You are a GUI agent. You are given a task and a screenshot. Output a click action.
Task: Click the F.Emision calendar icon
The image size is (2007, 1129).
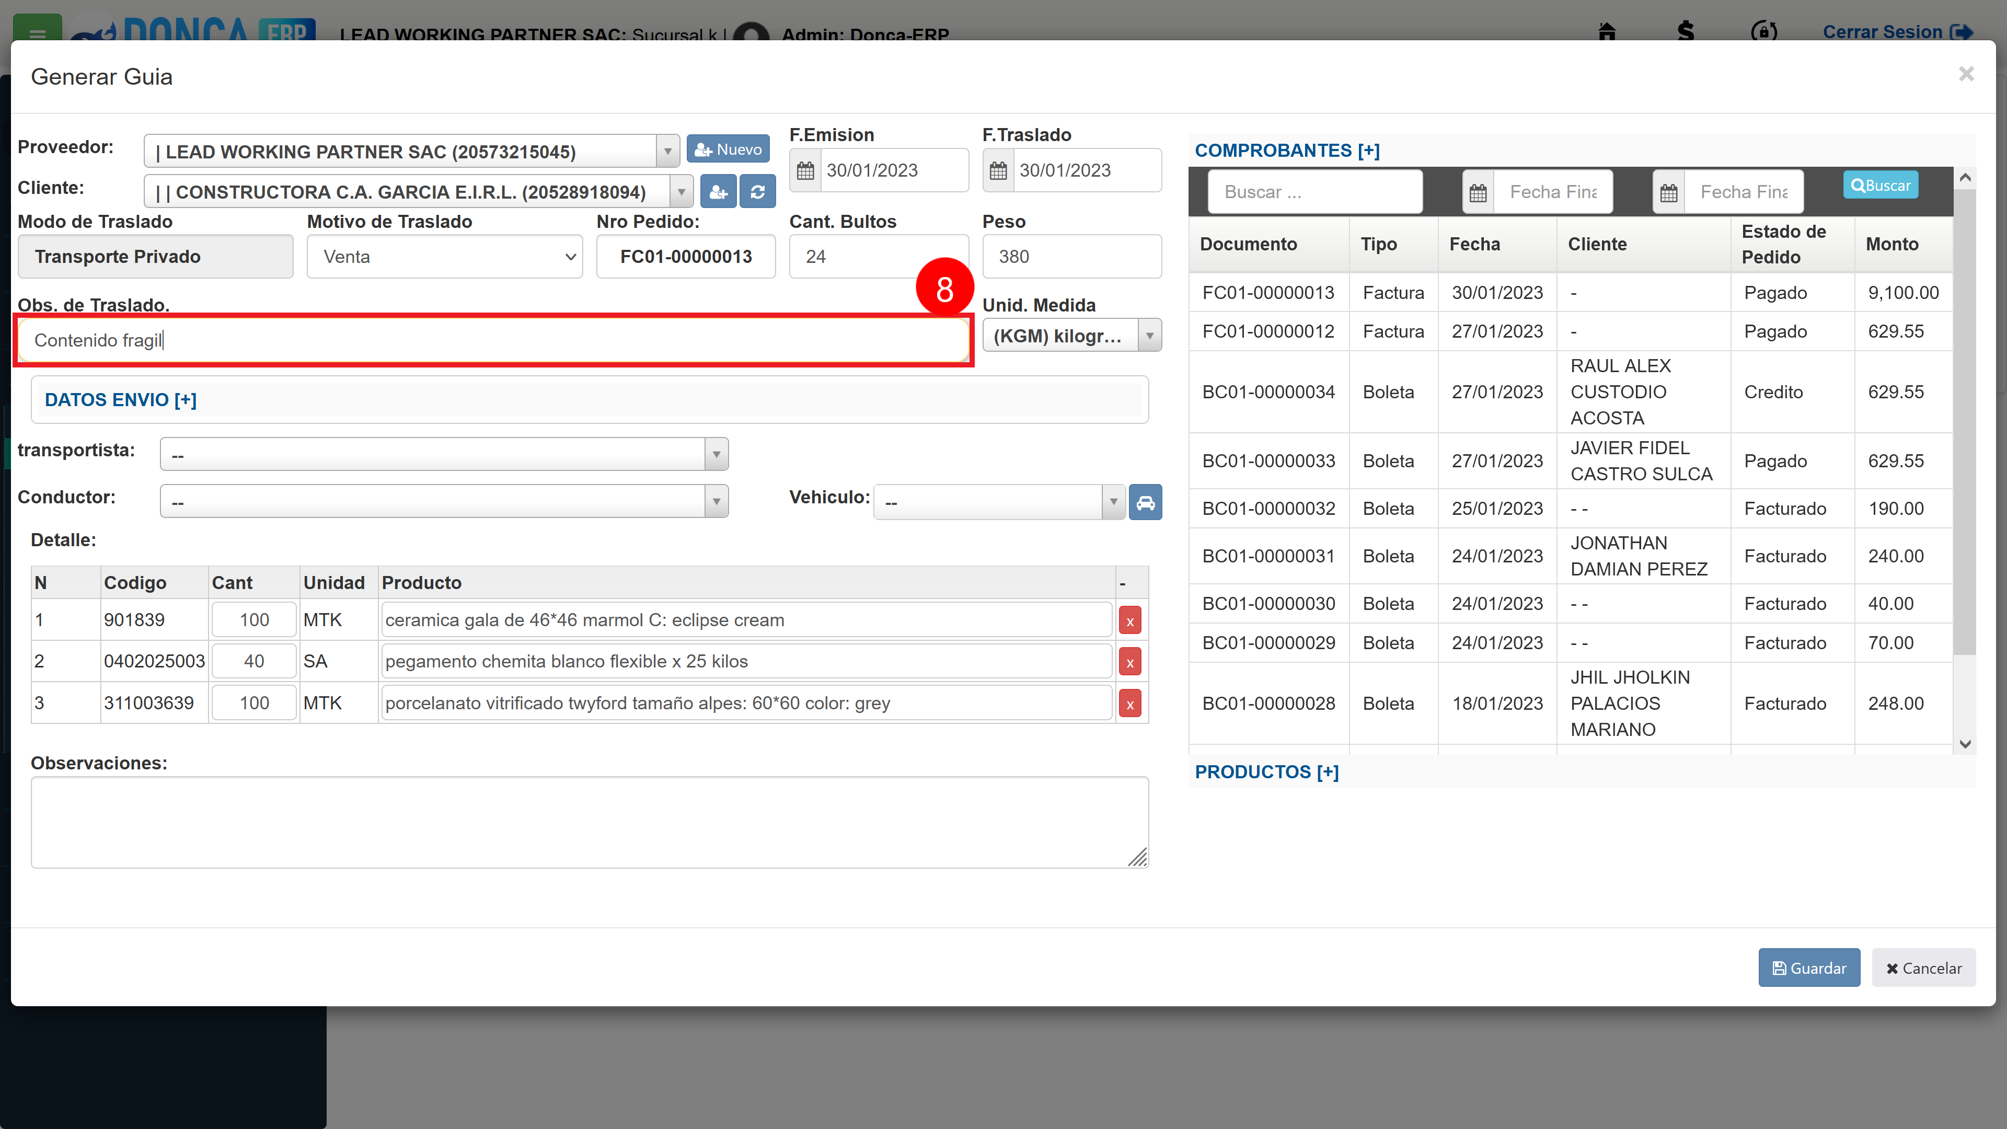805,170
